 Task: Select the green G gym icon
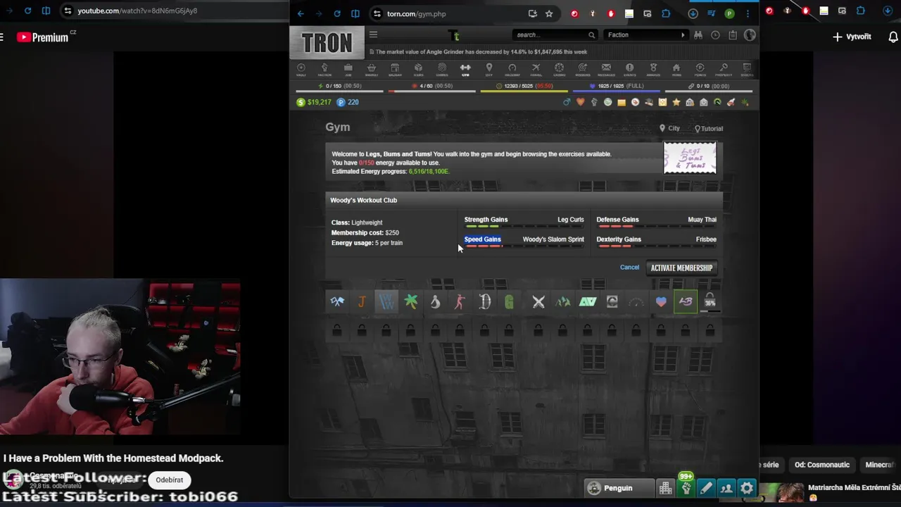(x=509, y=302)
